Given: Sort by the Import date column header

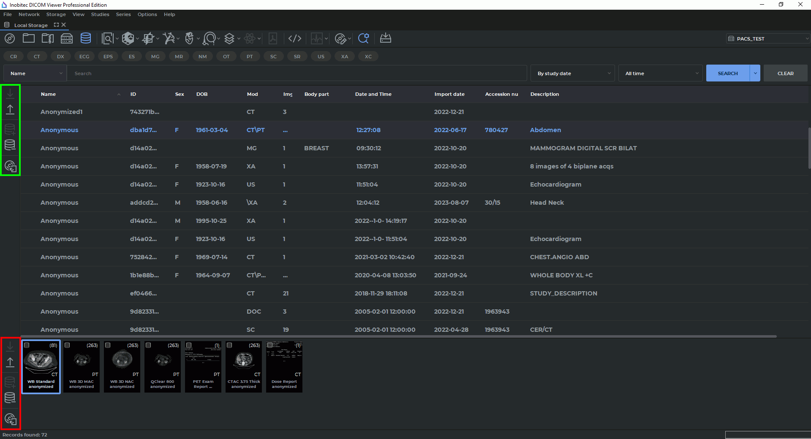Looking at the screenshot, I should pyautogui.click(x=449, y=94).
